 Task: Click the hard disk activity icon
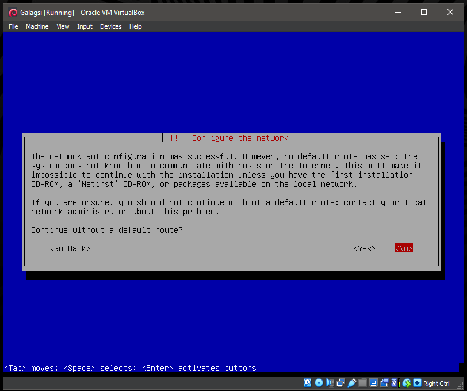coord(307,382)
